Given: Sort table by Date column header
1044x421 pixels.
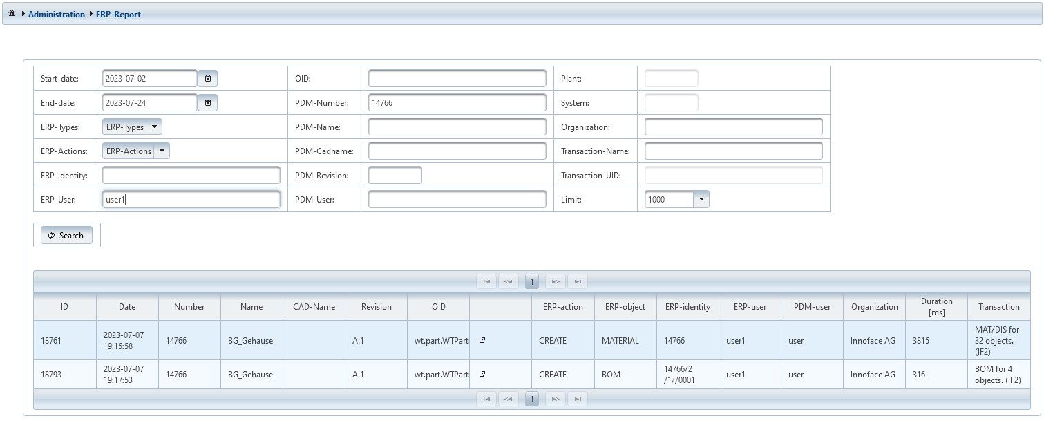Looking at the screenshot, I should pos(127,307).
